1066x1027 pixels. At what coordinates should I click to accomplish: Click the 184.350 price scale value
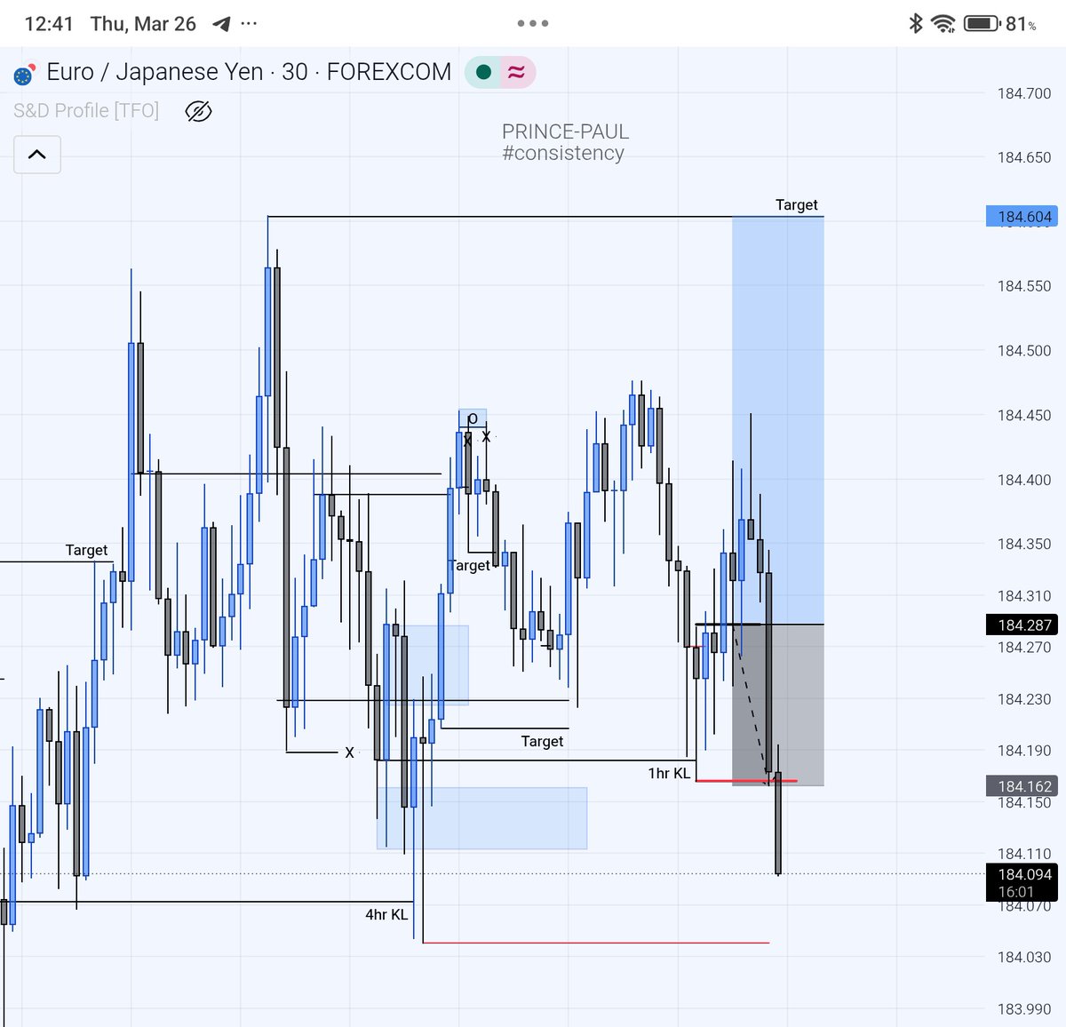pos(1023,544)
